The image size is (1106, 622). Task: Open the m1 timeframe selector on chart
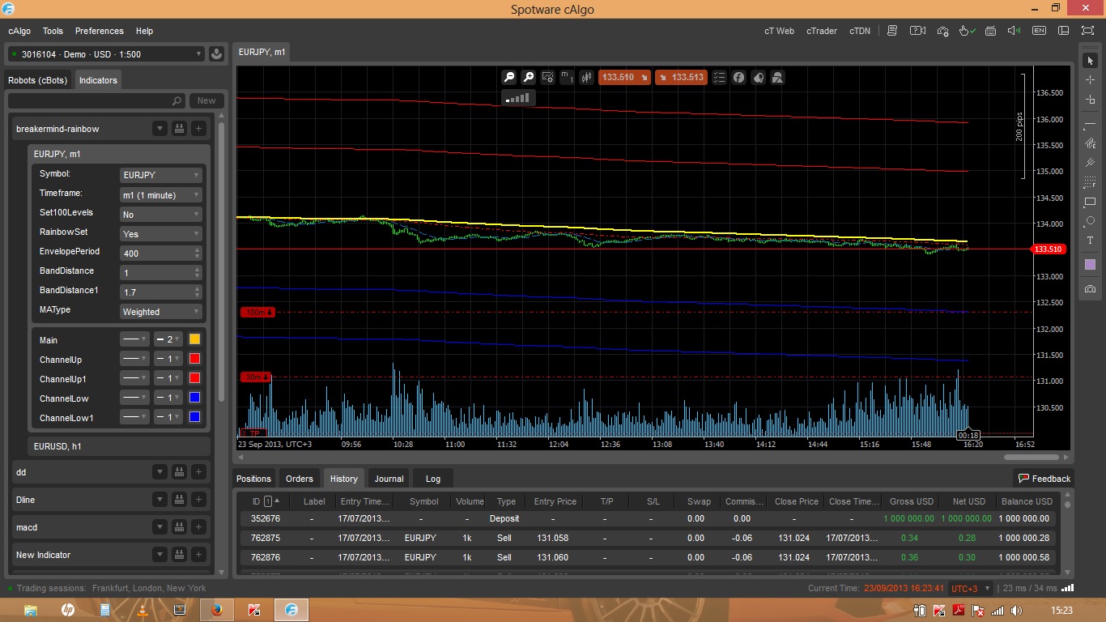click(567, 77)
